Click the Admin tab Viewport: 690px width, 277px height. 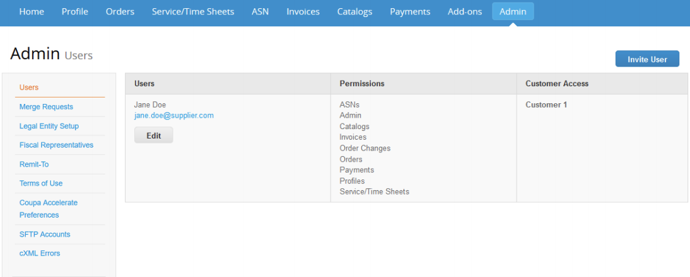[513, 11]
